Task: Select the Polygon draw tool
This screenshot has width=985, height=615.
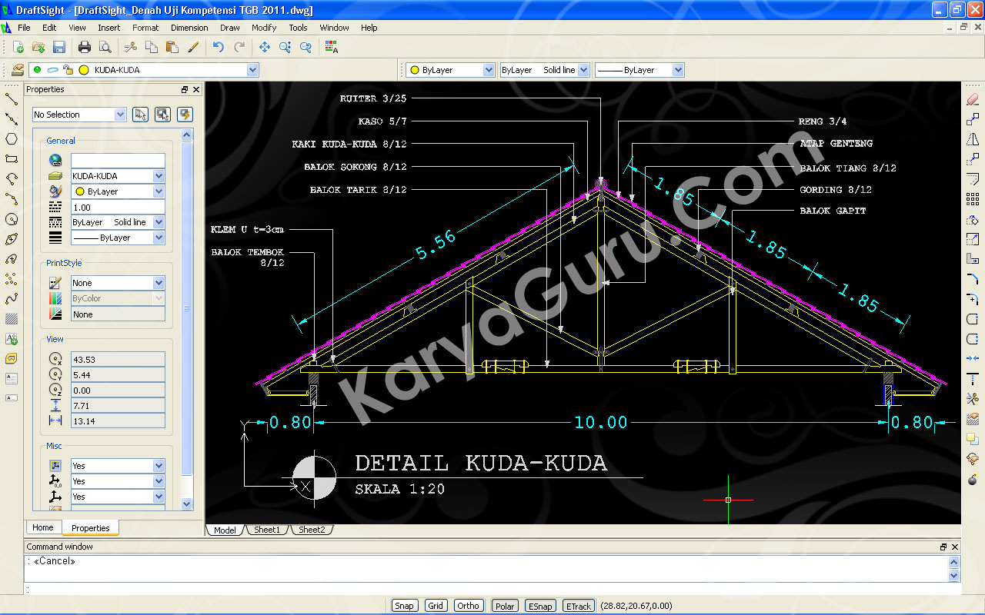Action: (12, 139)
